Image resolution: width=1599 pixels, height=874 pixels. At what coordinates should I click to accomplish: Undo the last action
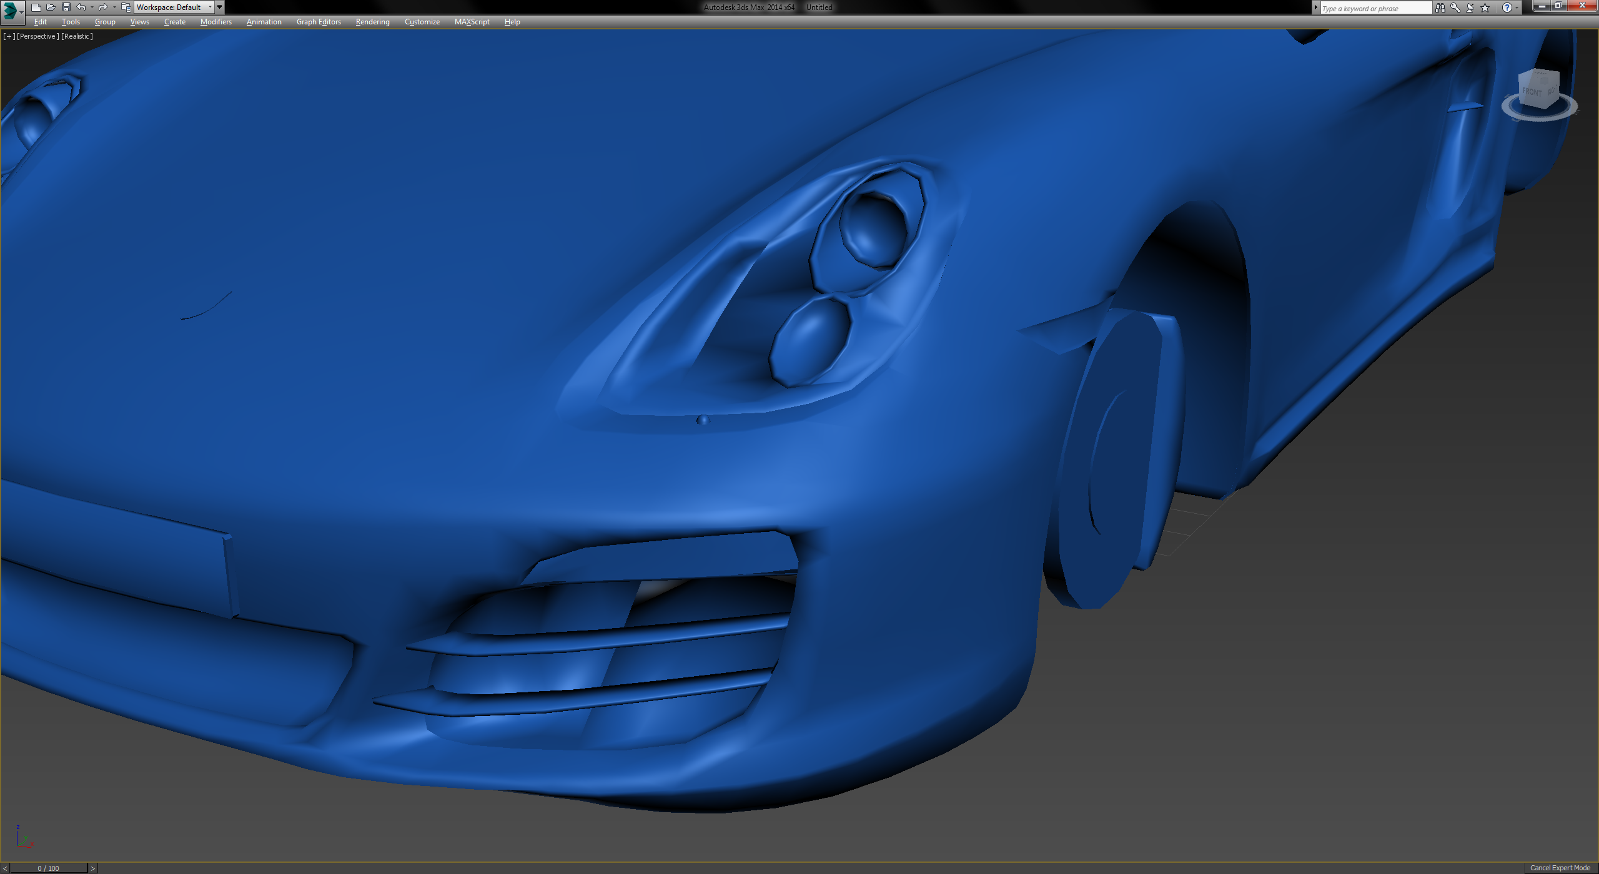pos(81,7)
